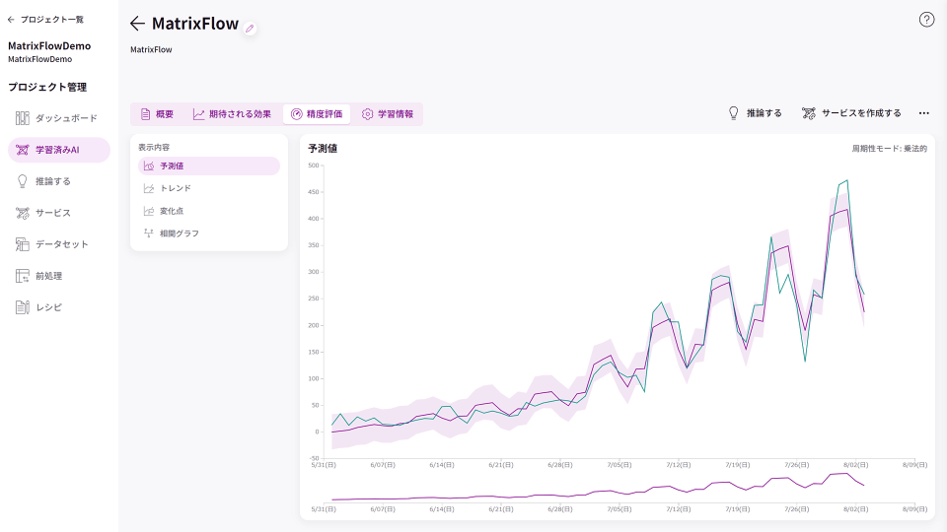Select 変化点 in 表示内容 list
The height and width of the screenshot is (532, 947).
click(209, 211)
